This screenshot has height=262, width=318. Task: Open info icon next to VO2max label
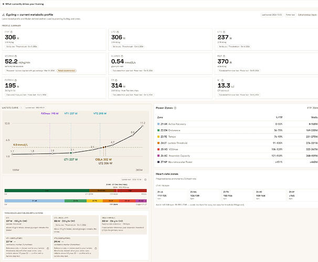tap(16, 56)
